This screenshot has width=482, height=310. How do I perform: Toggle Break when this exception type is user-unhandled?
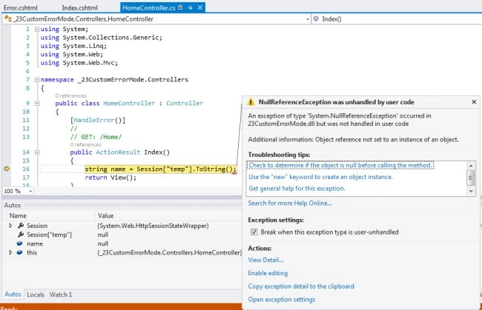254,232
